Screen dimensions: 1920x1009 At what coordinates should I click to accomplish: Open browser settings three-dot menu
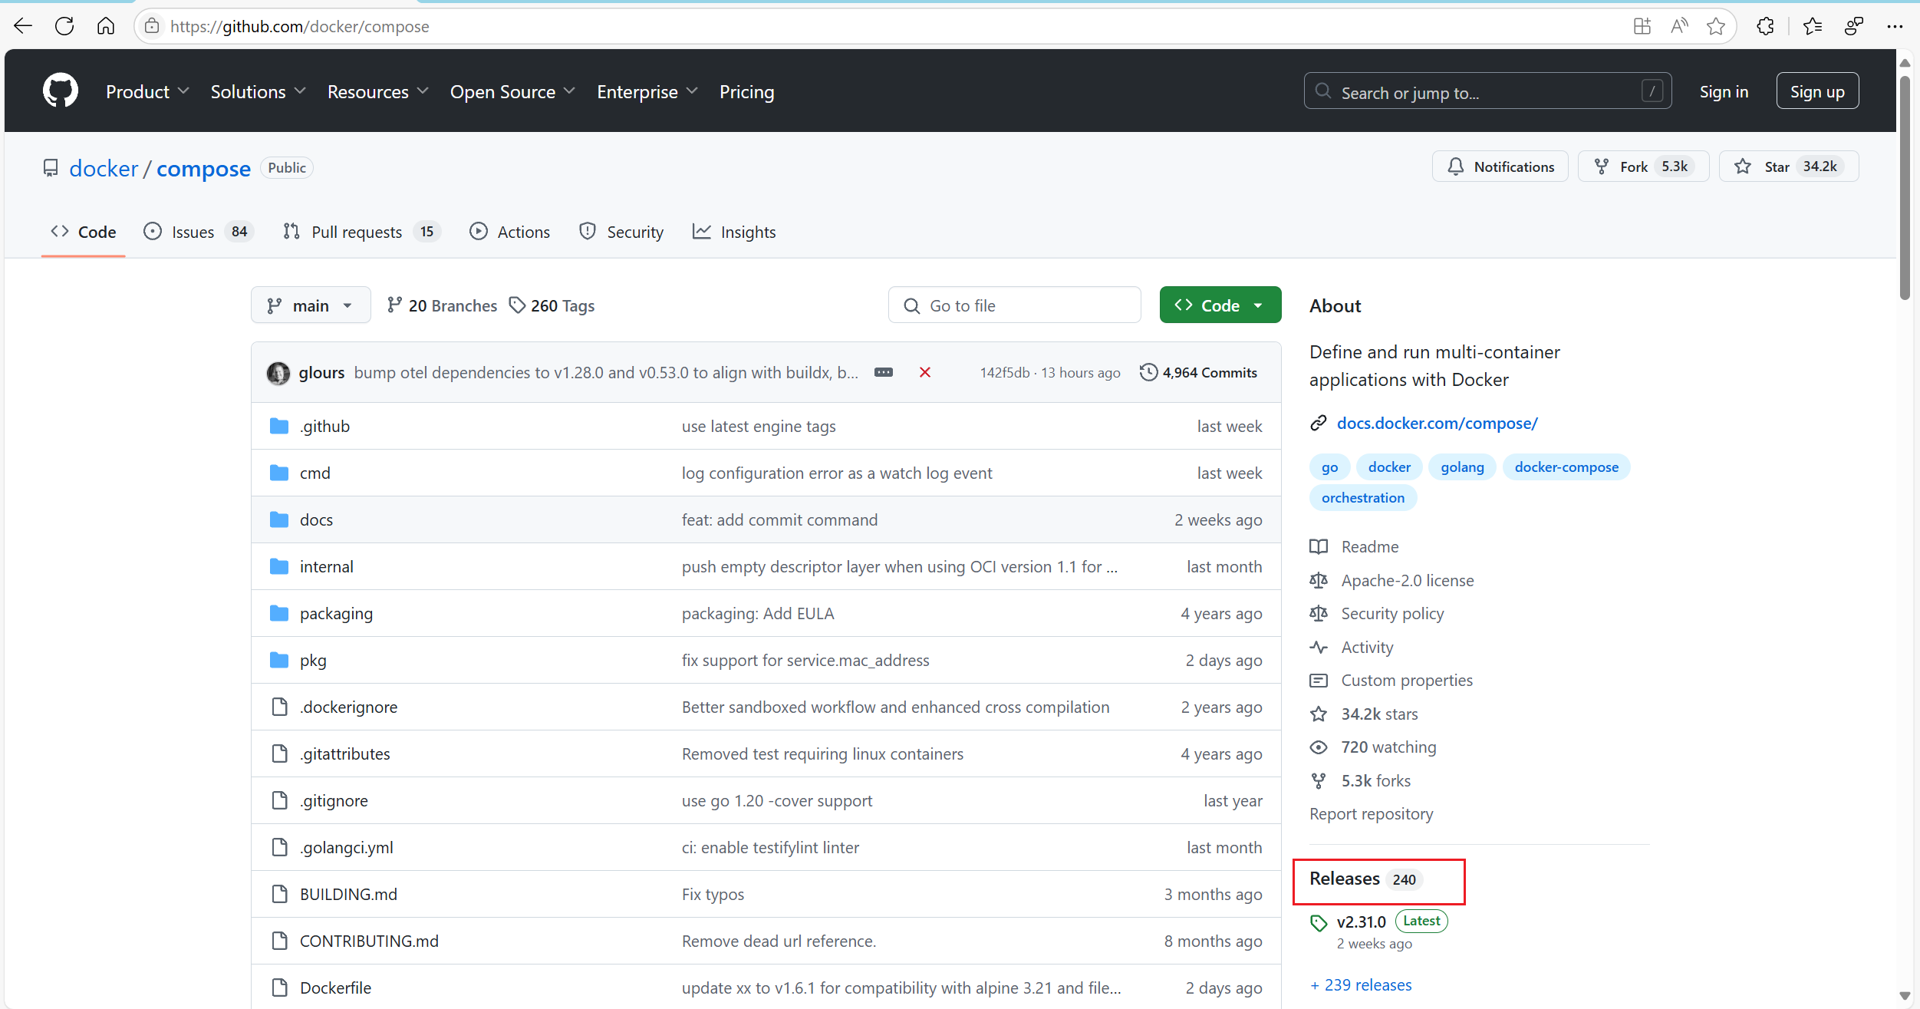coord(1895,26)
